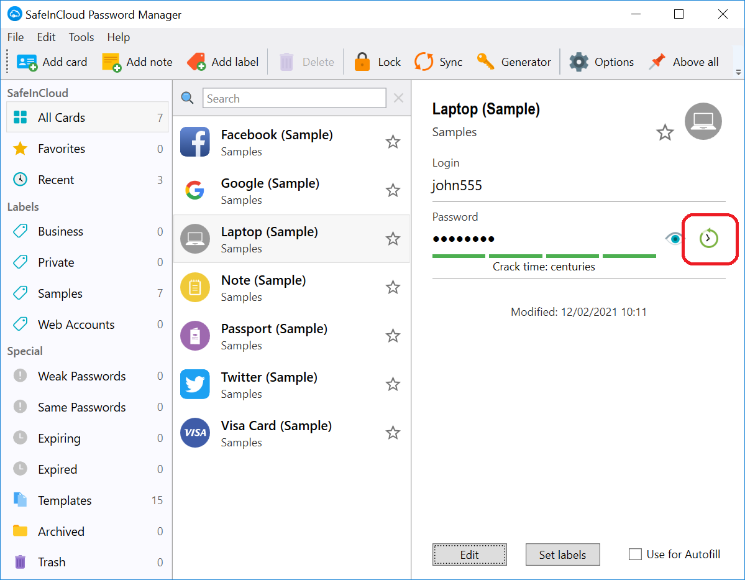The image size is (745, 580).
Task: Open the Tools menu
Action: (81, 37)
